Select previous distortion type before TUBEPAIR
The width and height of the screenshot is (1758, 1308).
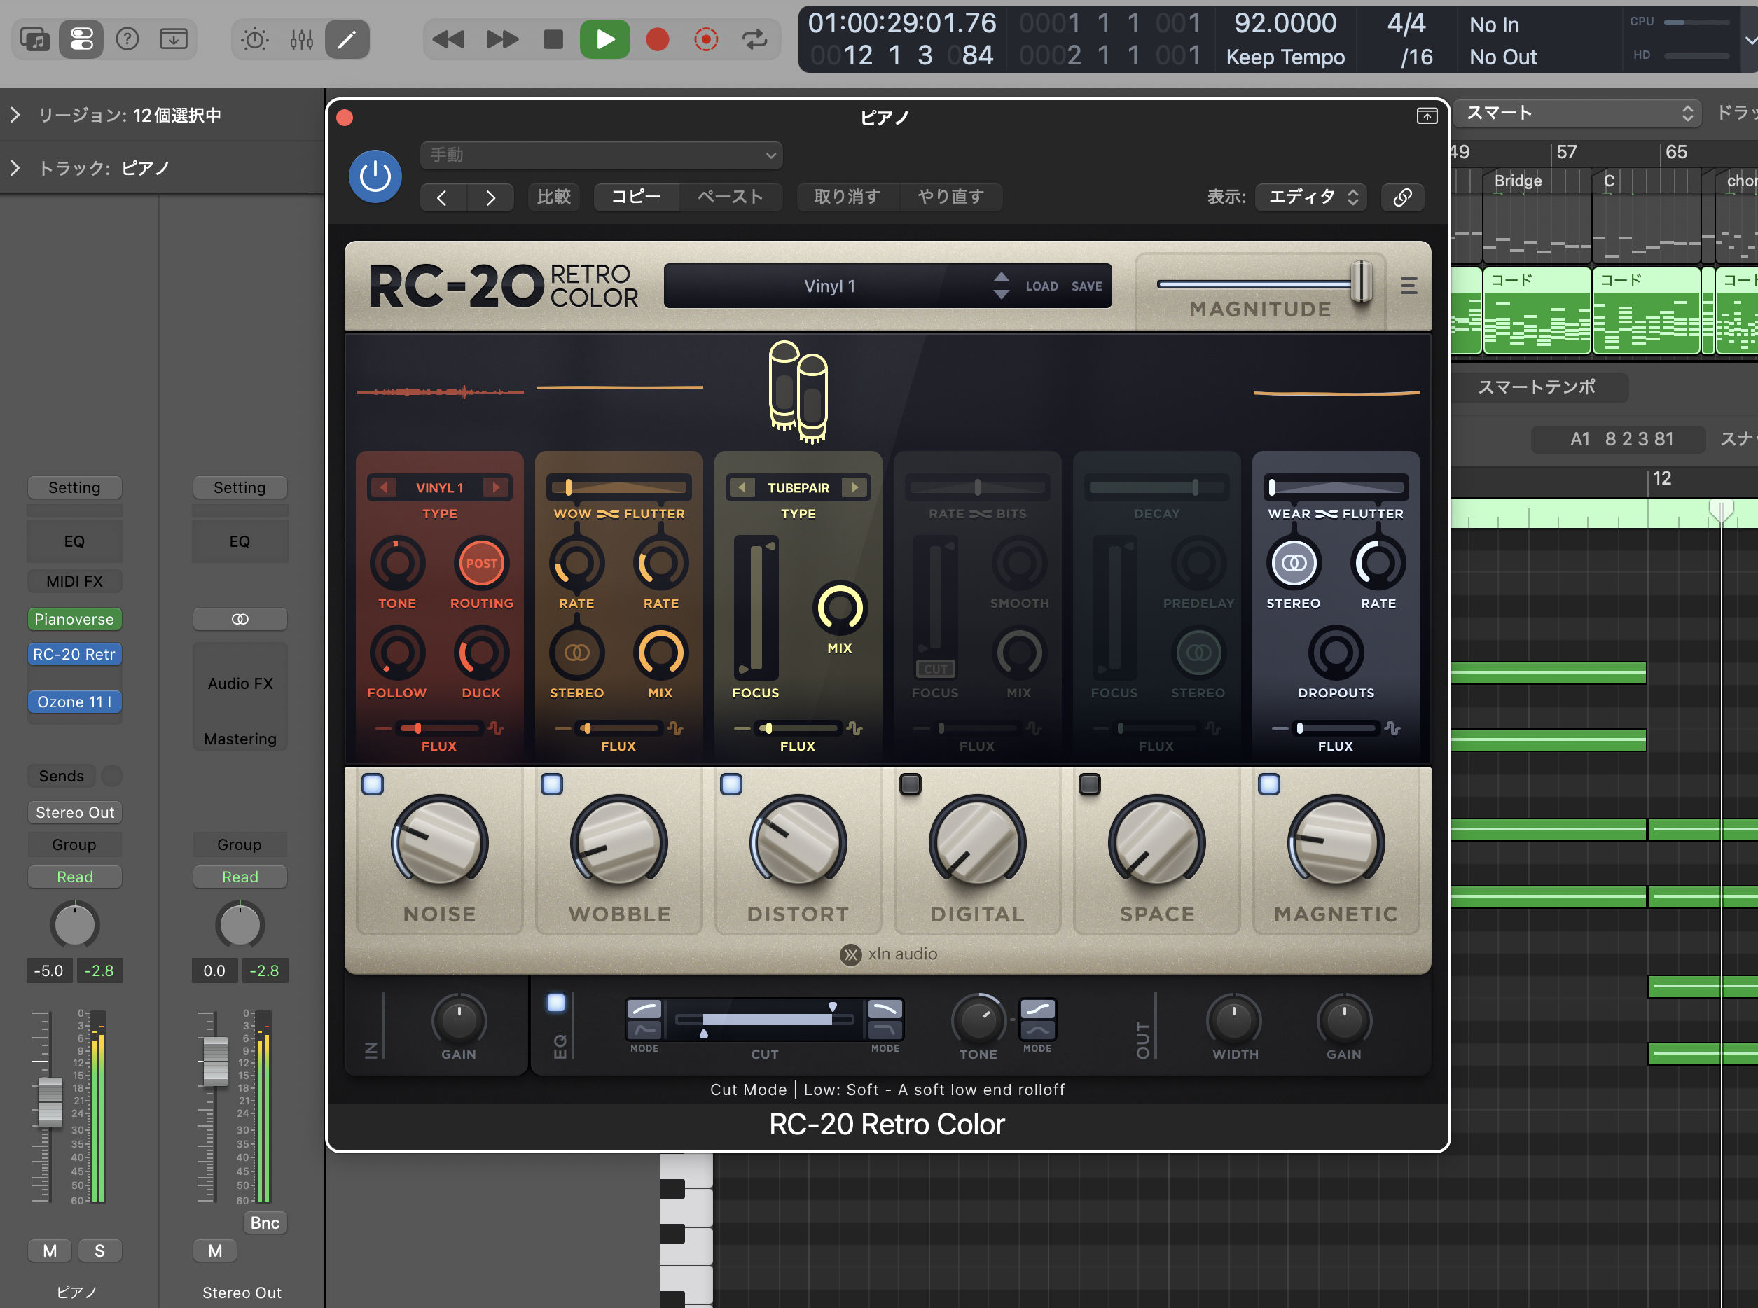click(x=742, y=488)
